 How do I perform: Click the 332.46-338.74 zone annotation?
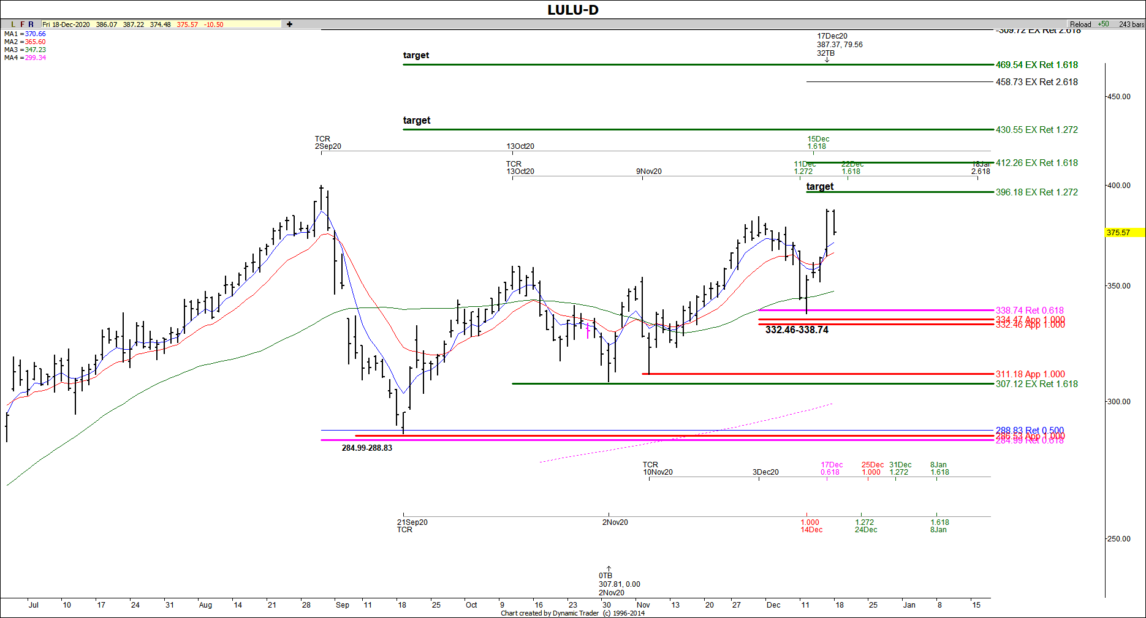tap(797, 330)
